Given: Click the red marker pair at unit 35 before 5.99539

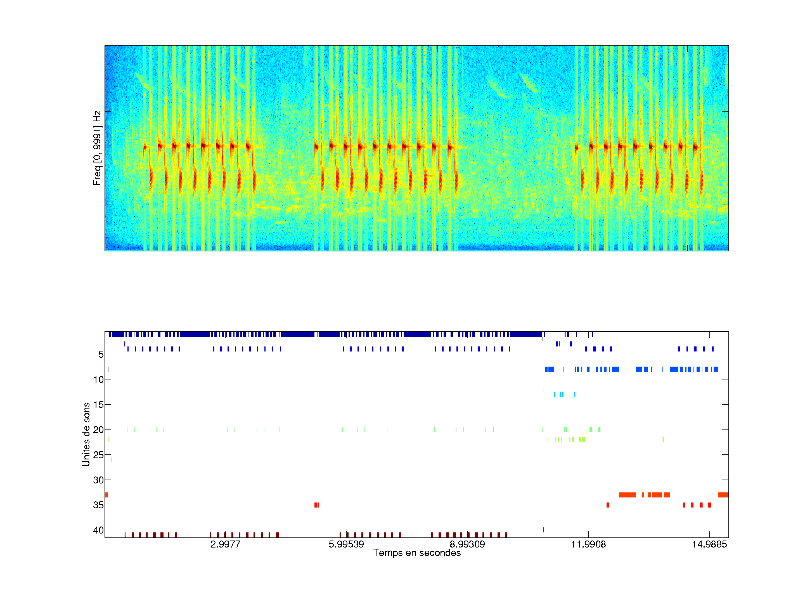Looking at the screenshot, I should tap(317, 505).
